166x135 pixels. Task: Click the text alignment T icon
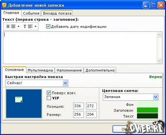pos(28,26)
